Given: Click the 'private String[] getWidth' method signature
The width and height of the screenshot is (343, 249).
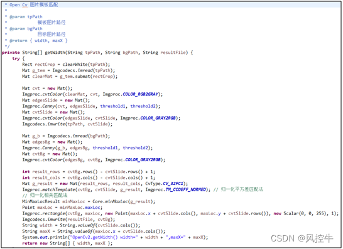Looking at the screenshot, I should tap(97, 53).
